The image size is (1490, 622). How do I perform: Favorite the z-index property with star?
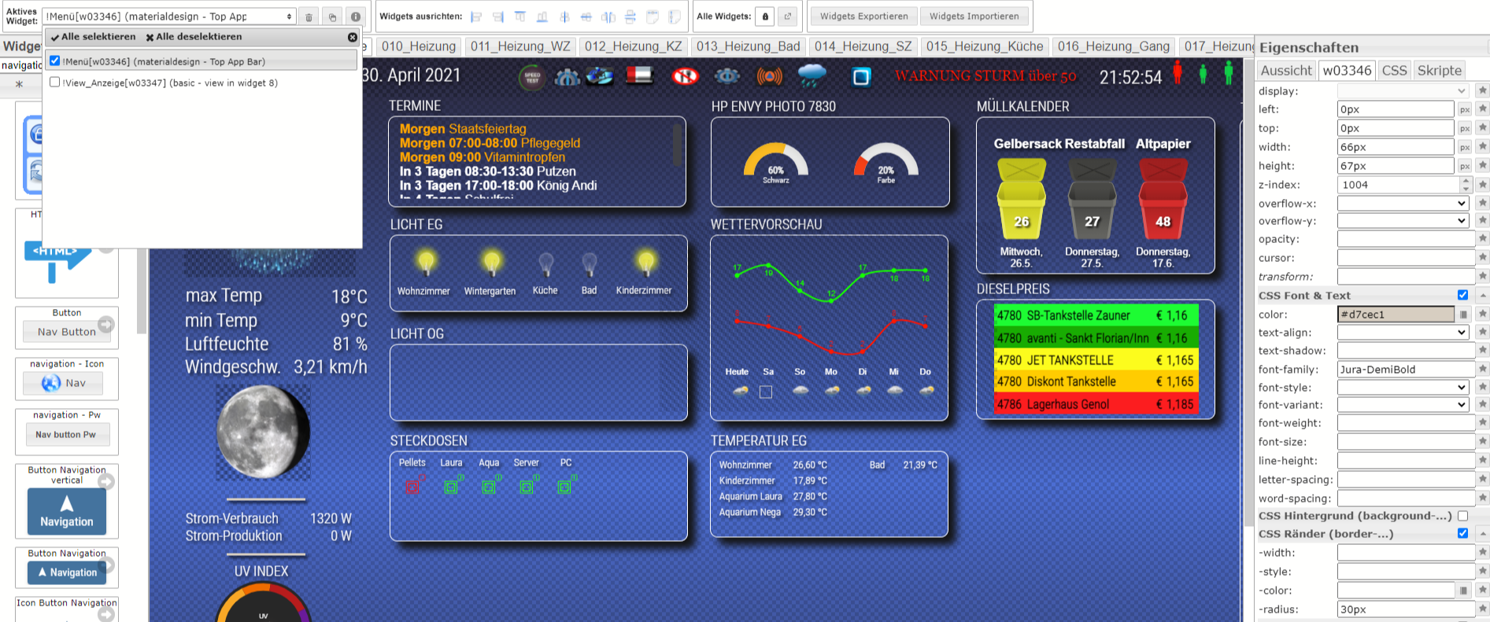coord(1482,185)
